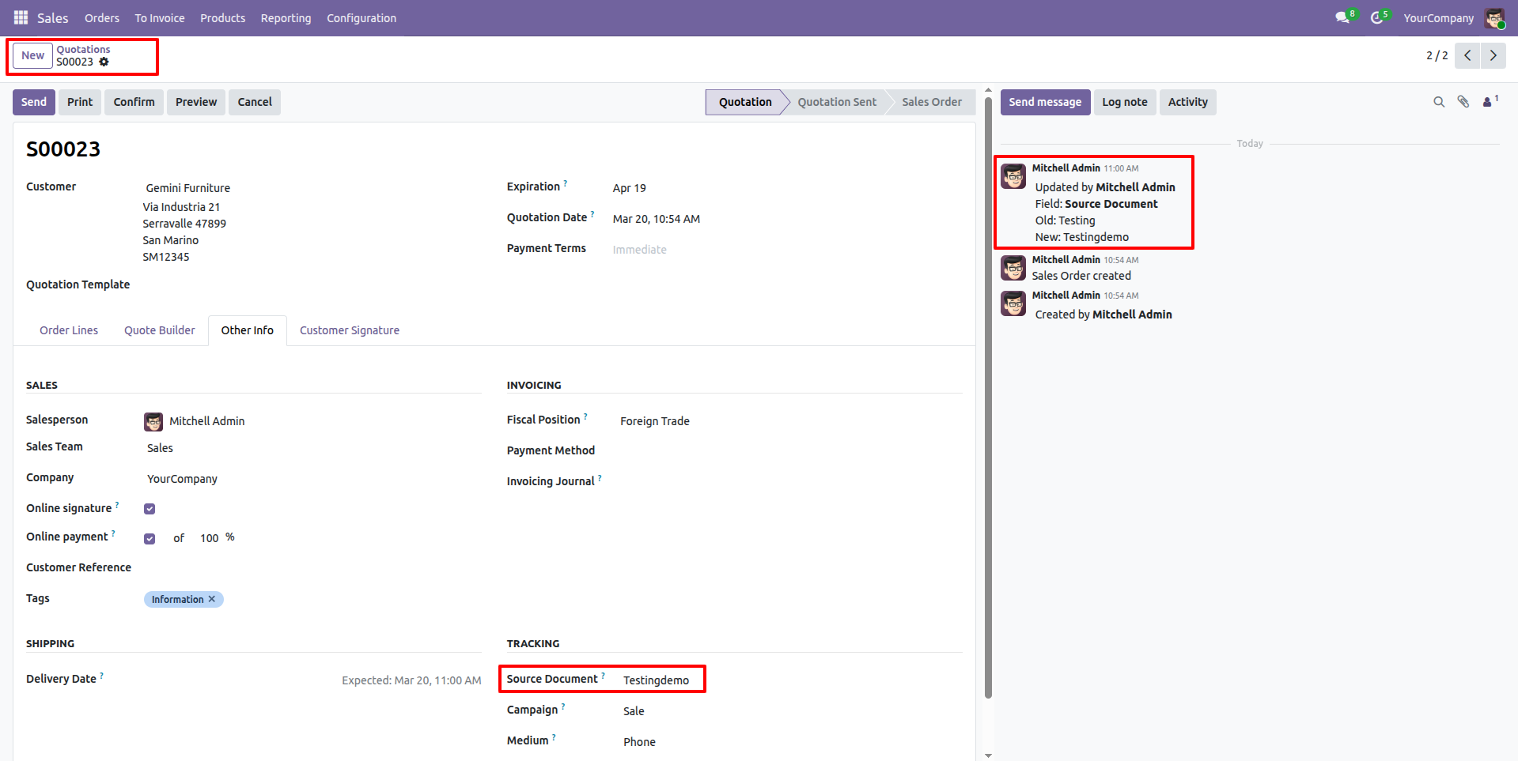Open the apps grid home menu icon
Viewport: 1518px width, 761px height.
[x=21, y=17]
